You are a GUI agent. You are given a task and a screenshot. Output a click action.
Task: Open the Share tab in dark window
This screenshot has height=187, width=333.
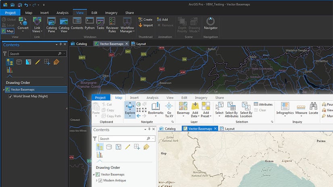(129, 13)
